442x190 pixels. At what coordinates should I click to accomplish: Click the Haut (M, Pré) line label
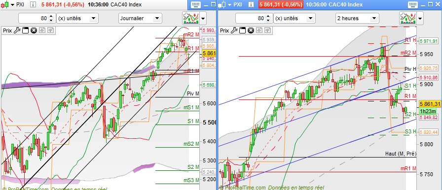(x=401, y=154)
